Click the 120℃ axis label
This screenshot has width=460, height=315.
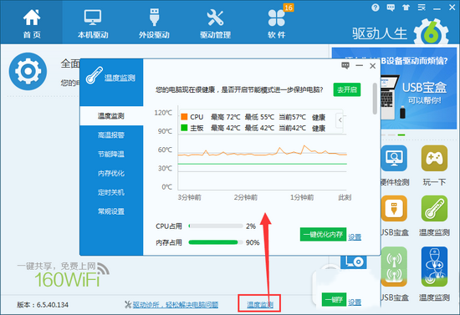tap(163, 113)
